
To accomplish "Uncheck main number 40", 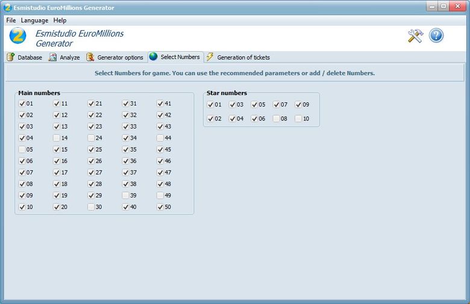I will [x=125, y=207].
